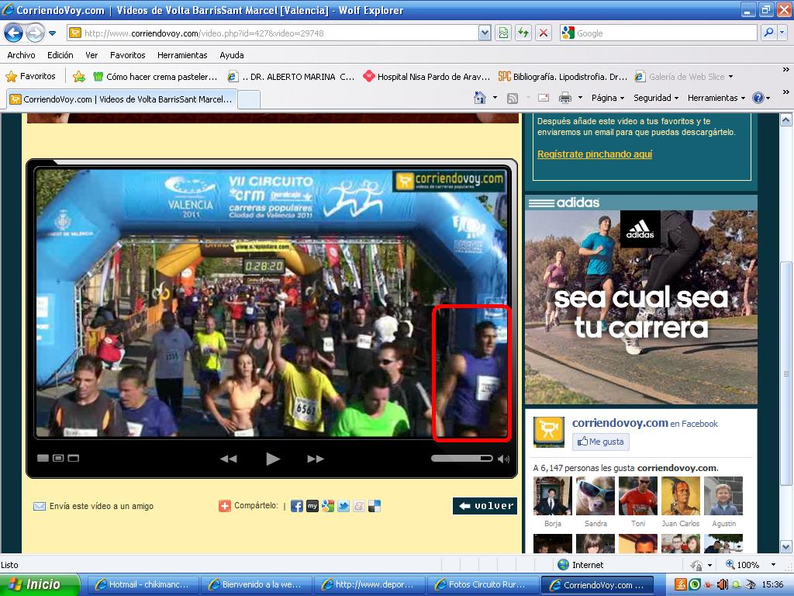Open Juan Carlos profile thumbnail
The height and width of the screenshot is (596, 794).
(681, 496)
